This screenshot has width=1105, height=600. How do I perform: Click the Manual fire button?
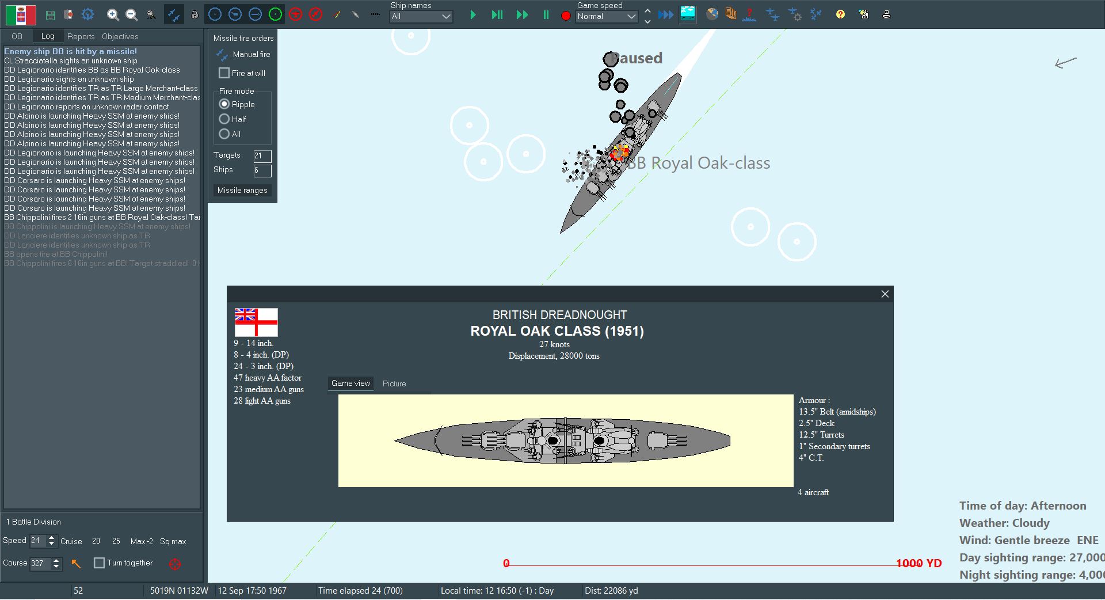[x=243, y=55]
